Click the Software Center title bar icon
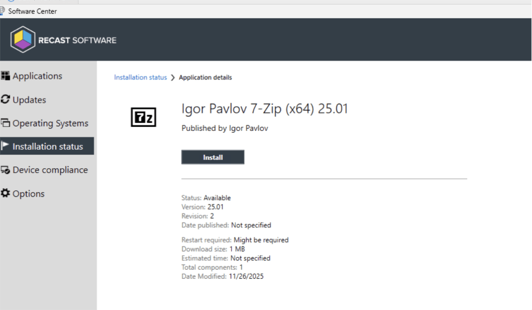Image resolution: width=532 pixels, height=310 pixels. click(3, 11)
